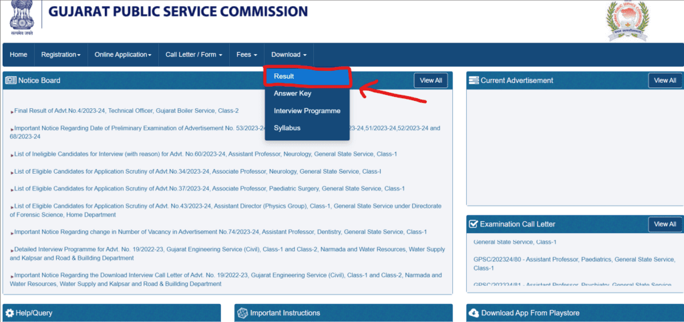Image resolution: width=684 pixels, height=322 pixels.
Task: Select Interview Programme menu entry
Action: click(x=307, y=111)
